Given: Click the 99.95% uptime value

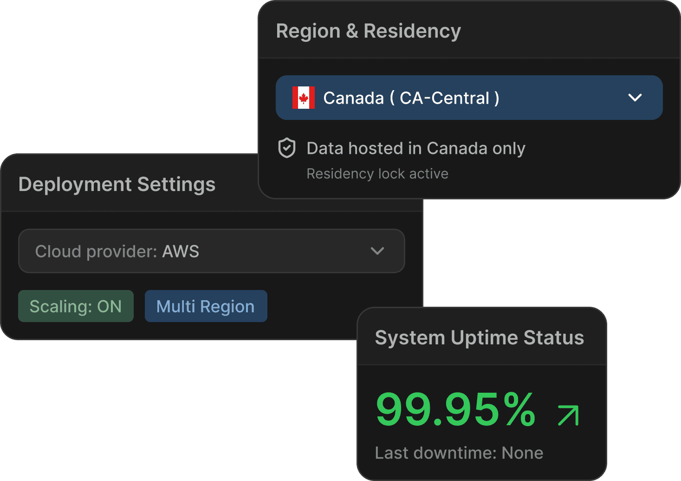Looking at the screenshot, I should click(x=455, y=410).
